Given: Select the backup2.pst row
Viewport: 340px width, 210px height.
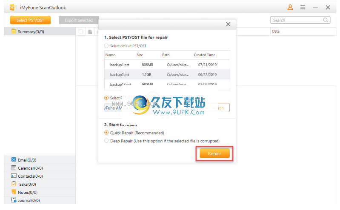Looking at the screenshot, I should pos(167,74).
